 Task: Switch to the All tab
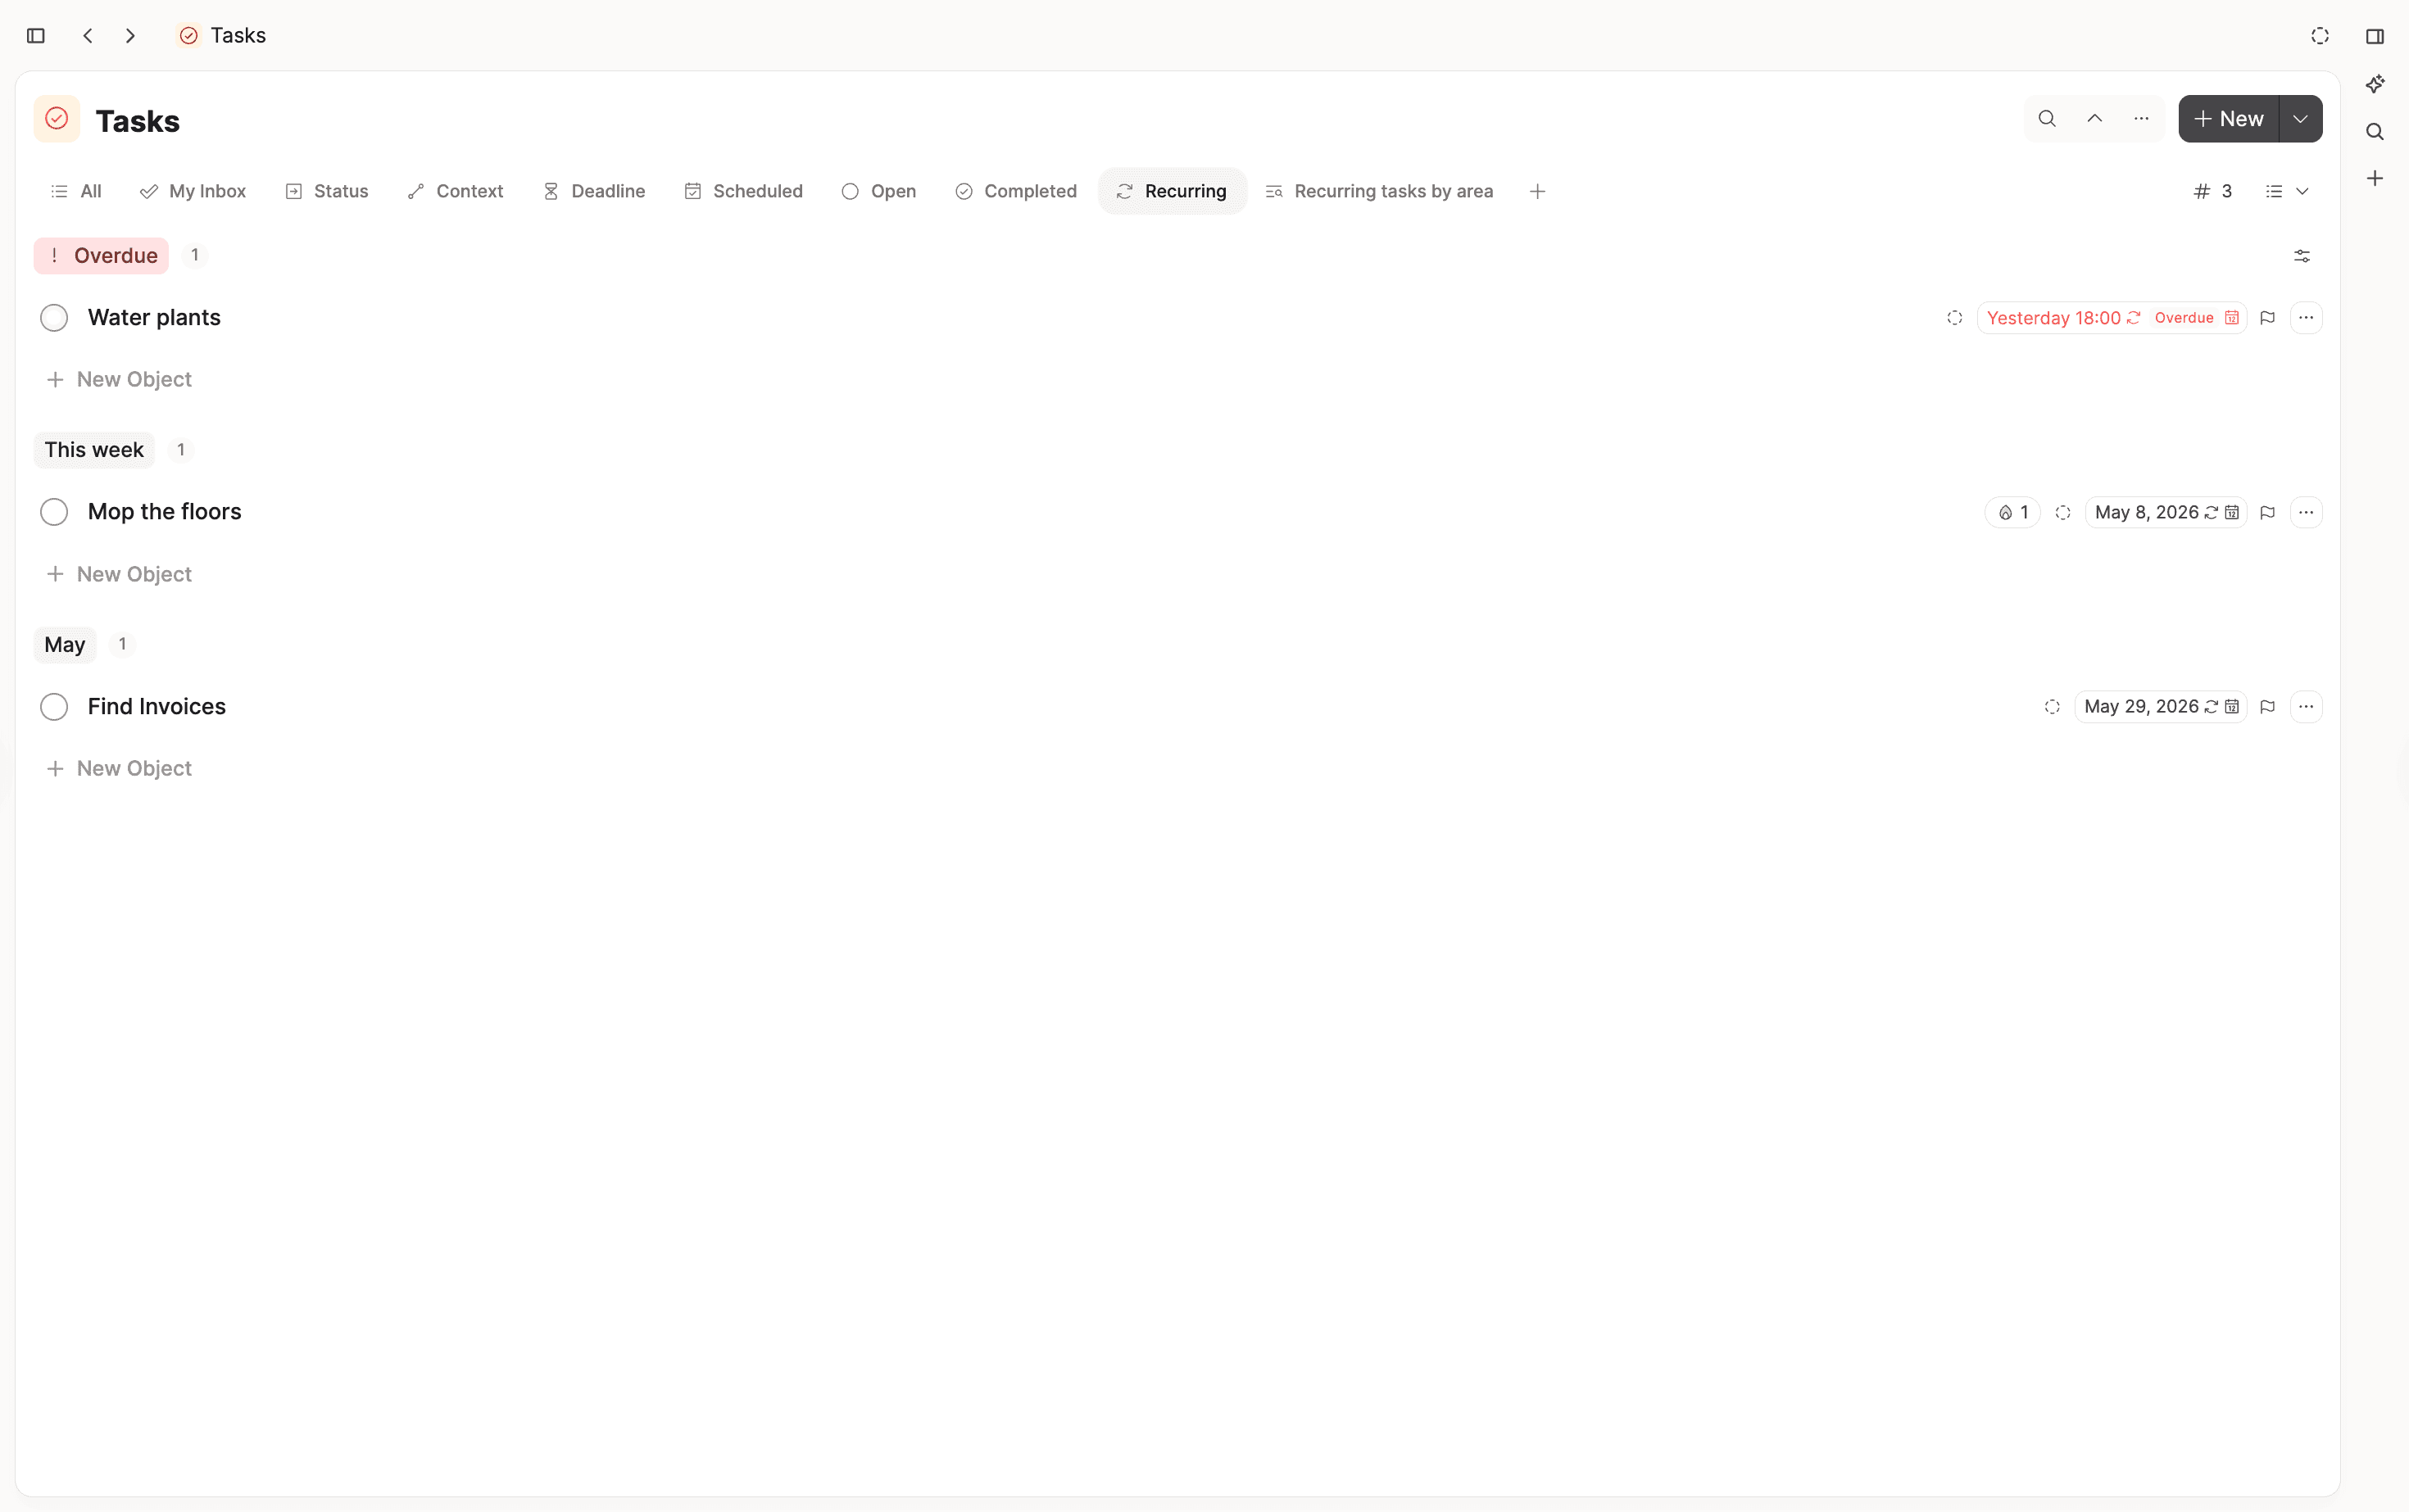pos(76,191)
